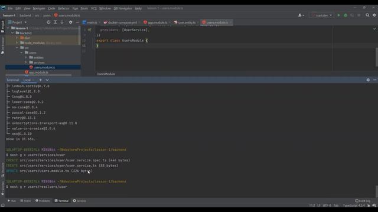Open the terminal tabs chevron dropdown

point(47,80)
